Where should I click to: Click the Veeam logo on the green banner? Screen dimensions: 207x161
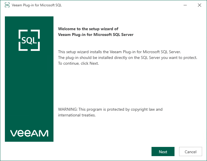tap(29, 133)
